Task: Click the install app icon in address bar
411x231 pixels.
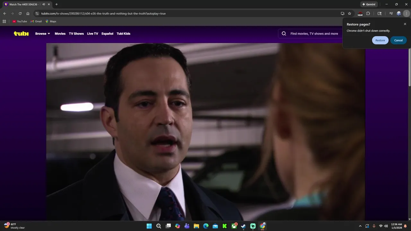Action: point(343,13)
